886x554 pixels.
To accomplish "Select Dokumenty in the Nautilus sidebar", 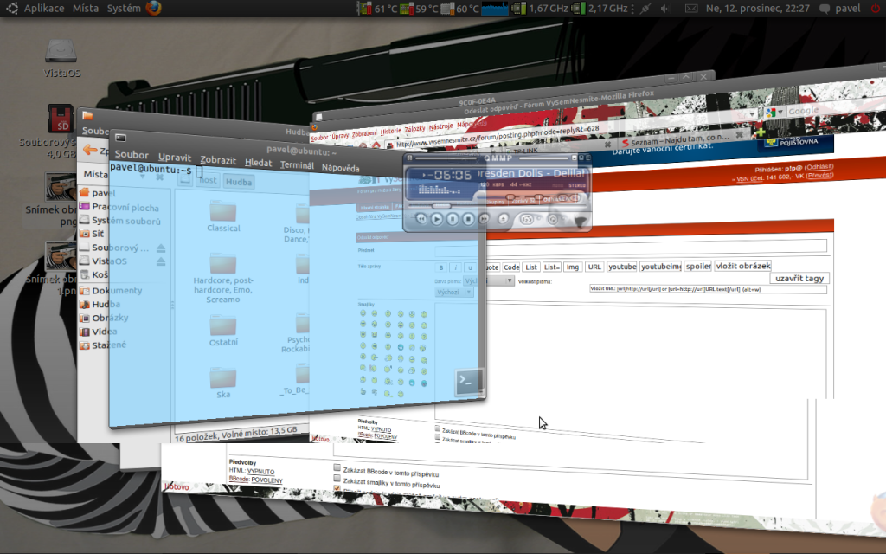I will point(117,291).
